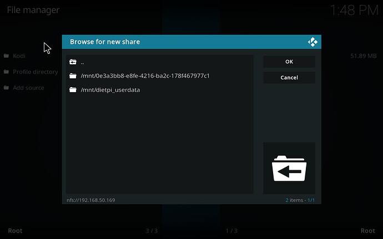Click folder icon beside /mnt/dietpi_userdata

pyautogui.click(x=73, y=90)
